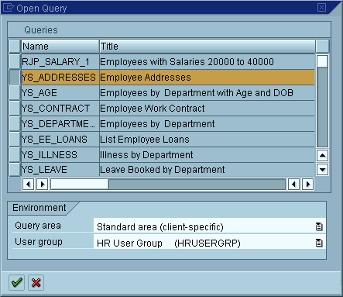This screenshot has height=297, width=343.
Task: Click the 'Employee Addresses' title cell
Action: [208, 77]
